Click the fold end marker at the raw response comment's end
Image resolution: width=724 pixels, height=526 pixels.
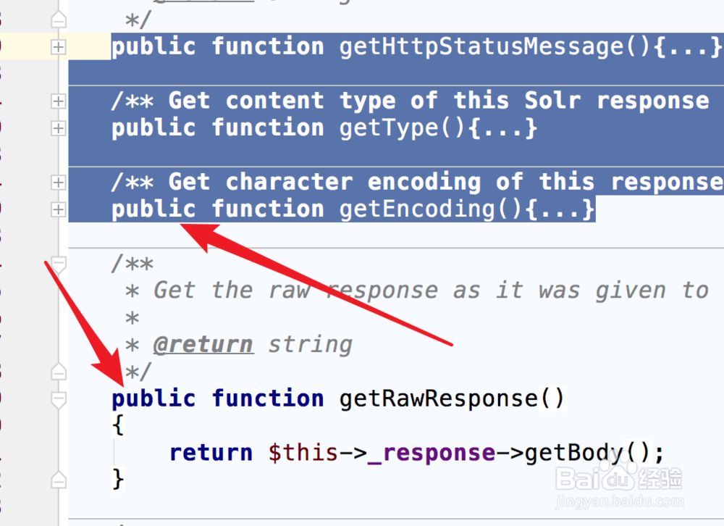tap(59, 372)
